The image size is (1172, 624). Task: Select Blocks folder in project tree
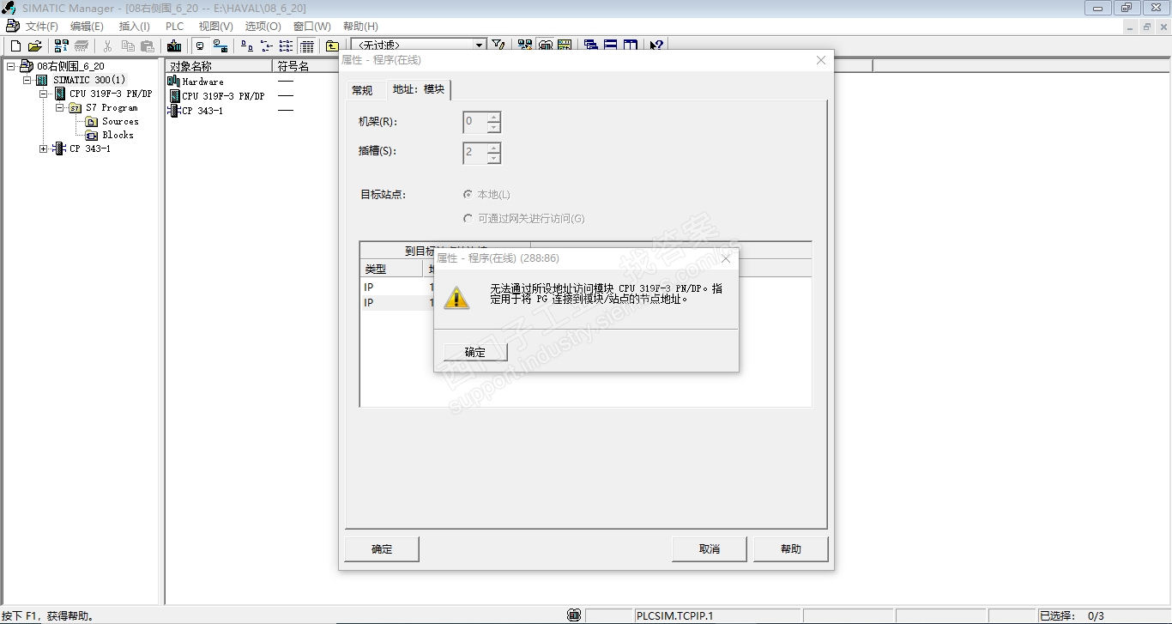pyautogui.click(x=118, y=135)
